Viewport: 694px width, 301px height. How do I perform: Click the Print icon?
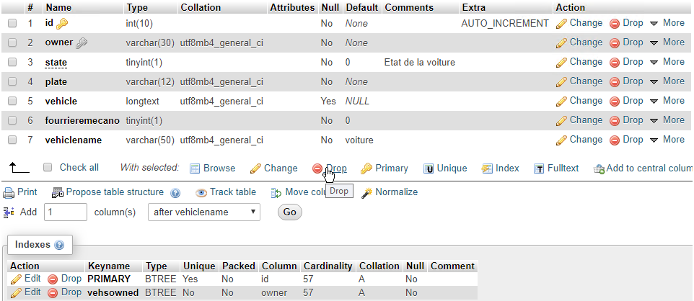pyautogui.click(x=9, y=192)
